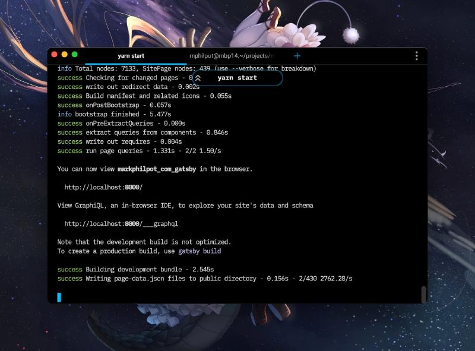Screen dimensions: 475x351
Task: Close the terminal window with red button
Action: coord(55,55)
